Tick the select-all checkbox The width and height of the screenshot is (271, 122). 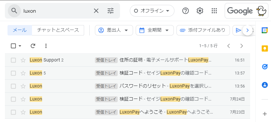pos(13,46)
